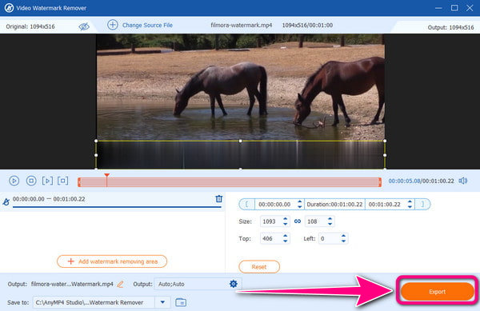The image size is (480, 311).
Task: Click the top-right corner handle of selection
Action: [x=385, y=141]
